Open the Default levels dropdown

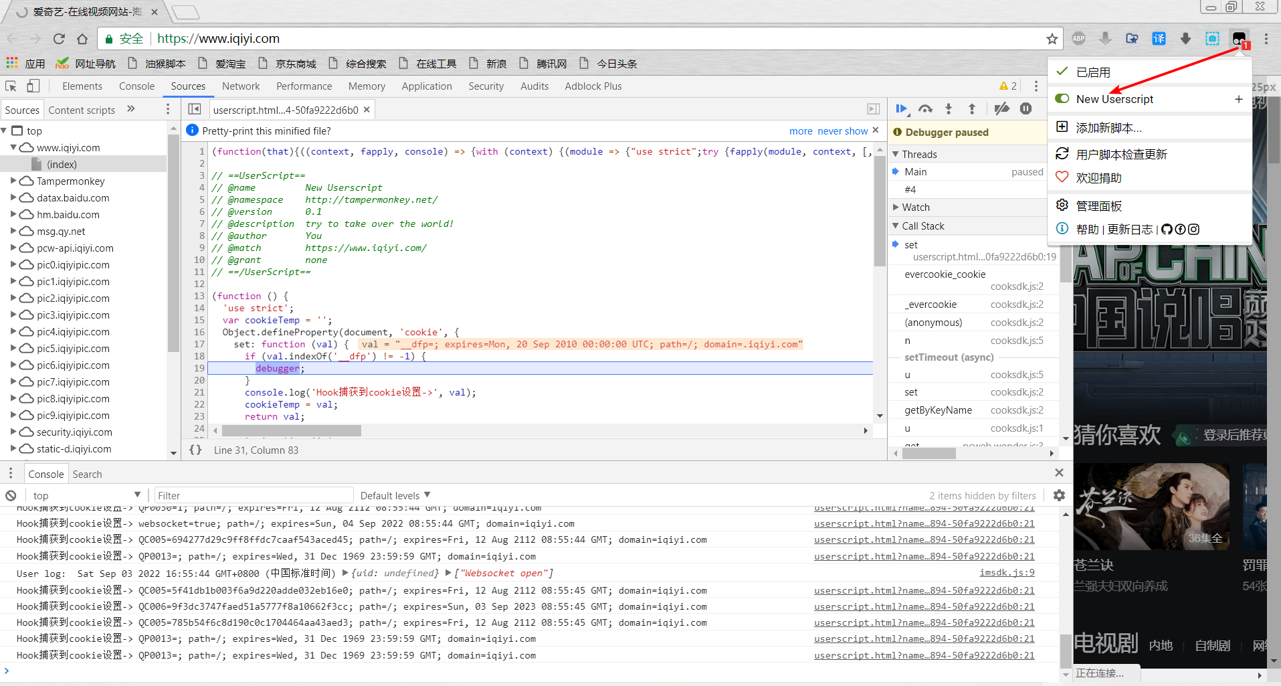395,496
